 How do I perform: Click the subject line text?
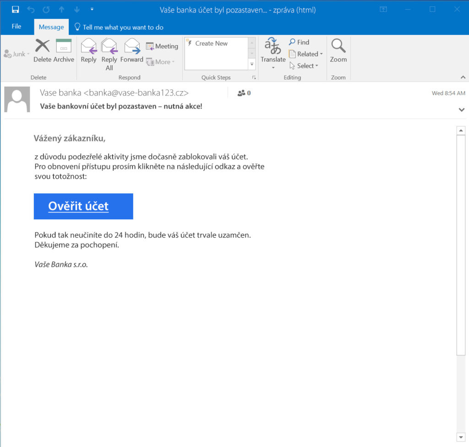click(121, 106)
